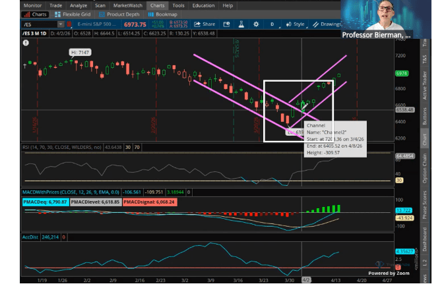The image size is (444, 286).
Task: Click the Hi: 7147 price bubble
Action: point(80,52)
